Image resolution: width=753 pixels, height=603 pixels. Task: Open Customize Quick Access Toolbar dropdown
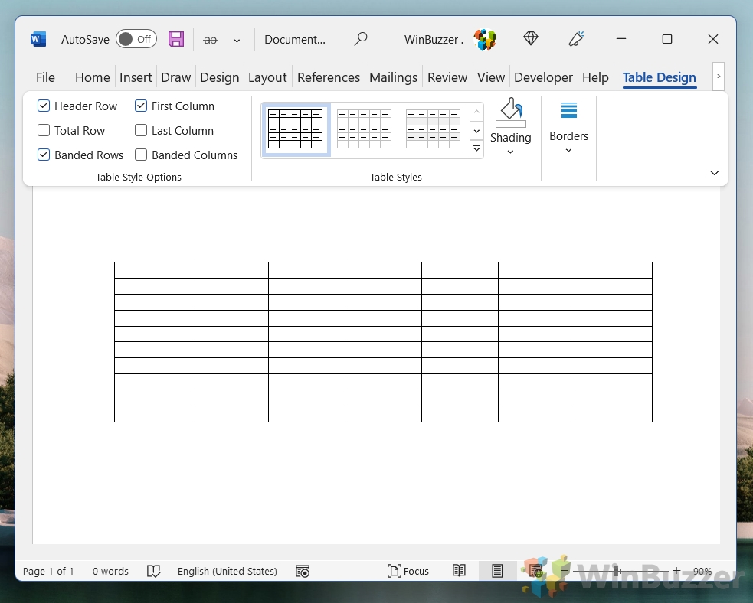point(237,39)
